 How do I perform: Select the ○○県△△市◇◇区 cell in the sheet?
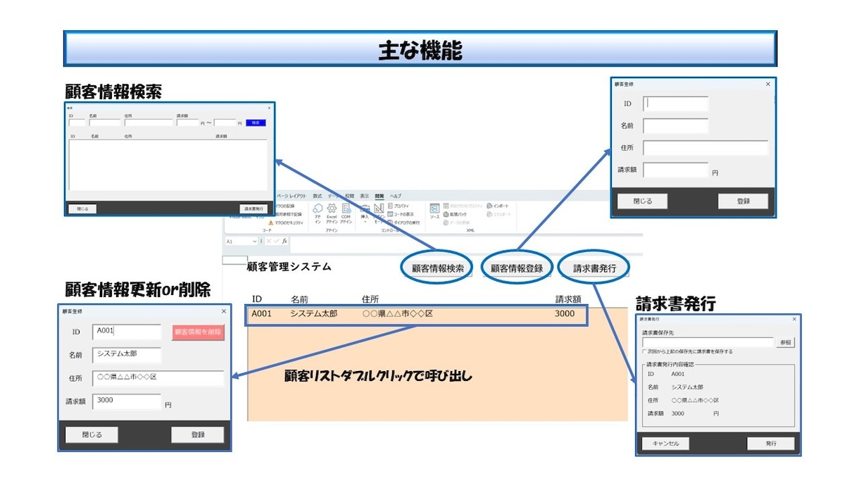coord(397,314)
